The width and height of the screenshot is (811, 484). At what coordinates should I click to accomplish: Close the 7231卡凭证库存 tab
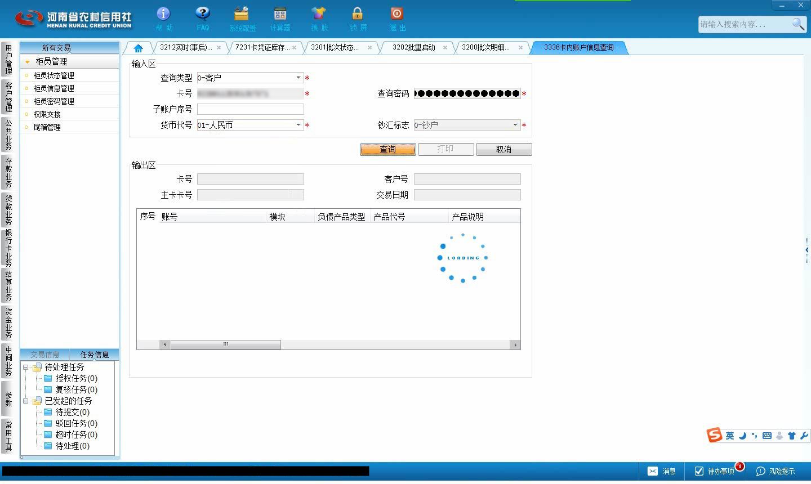[294, 48]
